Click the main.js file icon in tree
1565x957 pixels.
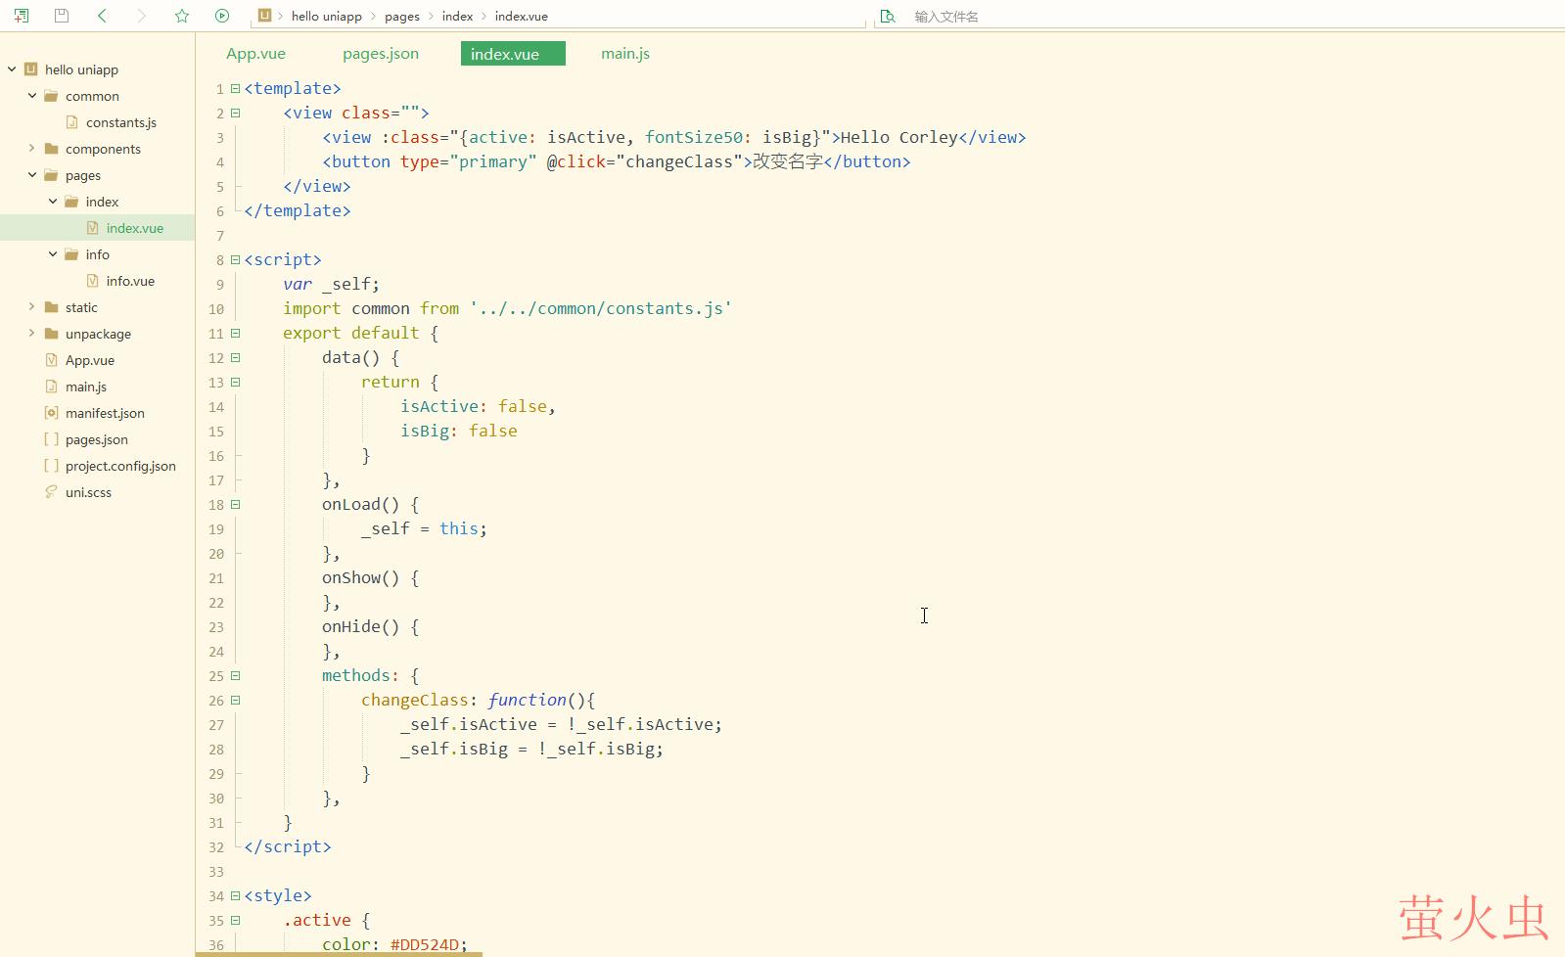(51, 387)
